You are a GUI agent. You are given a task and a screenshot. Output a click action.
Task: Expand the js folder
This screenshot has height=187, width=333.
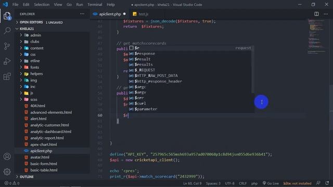coord(52,93)
